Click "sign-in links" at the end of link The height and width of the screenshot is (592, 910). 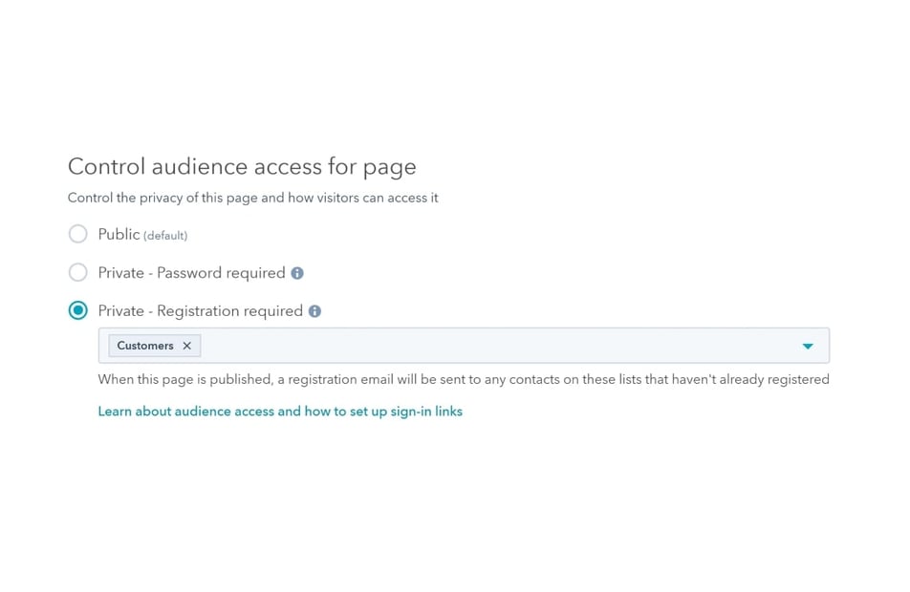tap(426, 412)
